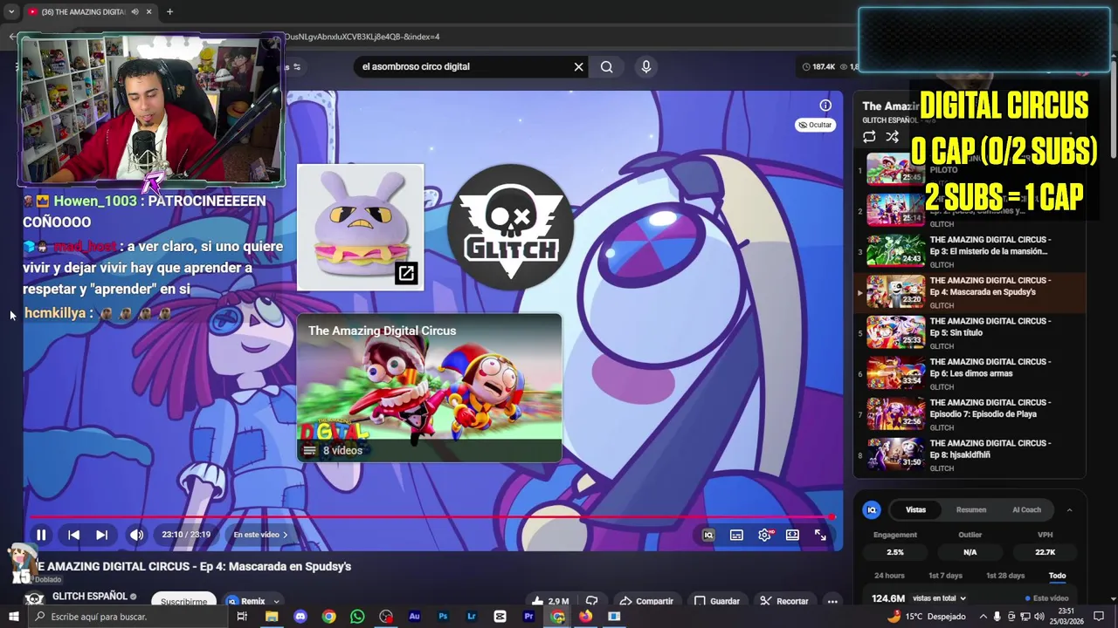Open the Windows Start menu
1118x628 pixels.
pos(13,617)
